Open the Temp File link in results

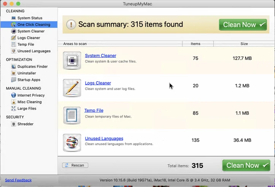pos(94,111)
